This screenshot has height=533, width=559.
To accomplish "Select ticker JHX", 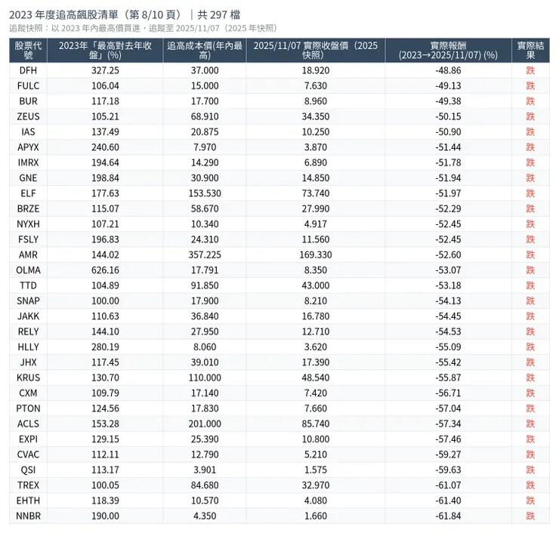I will (x=28, y=362).
